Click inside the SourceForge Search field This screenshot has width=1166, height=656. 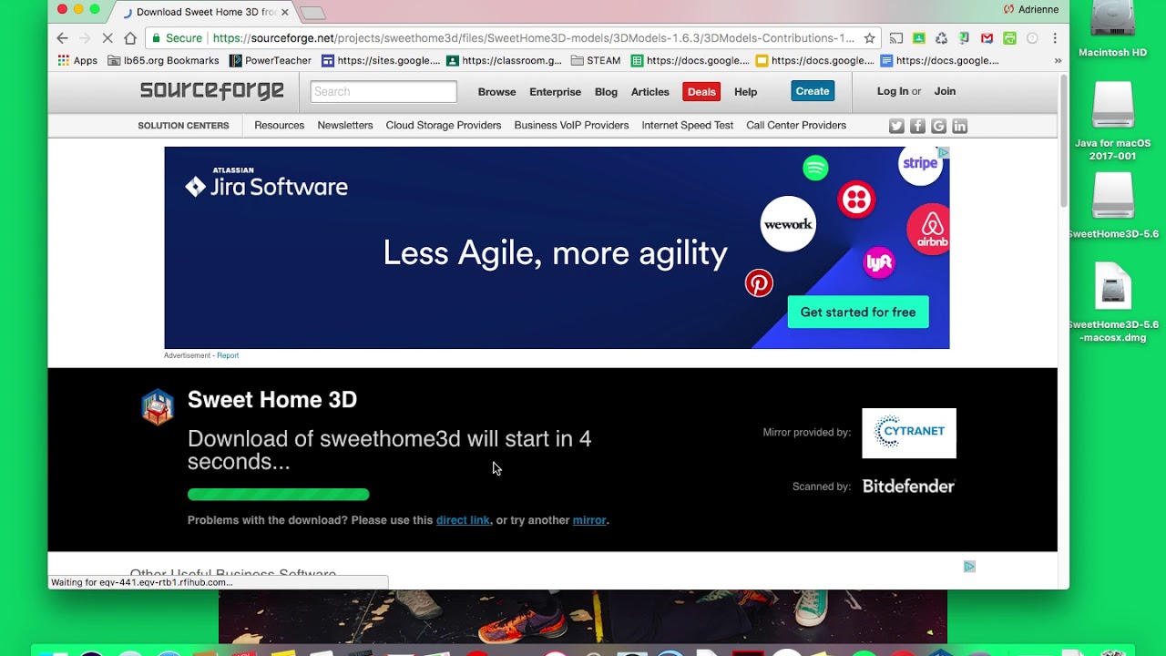click(x=384, y=91)
